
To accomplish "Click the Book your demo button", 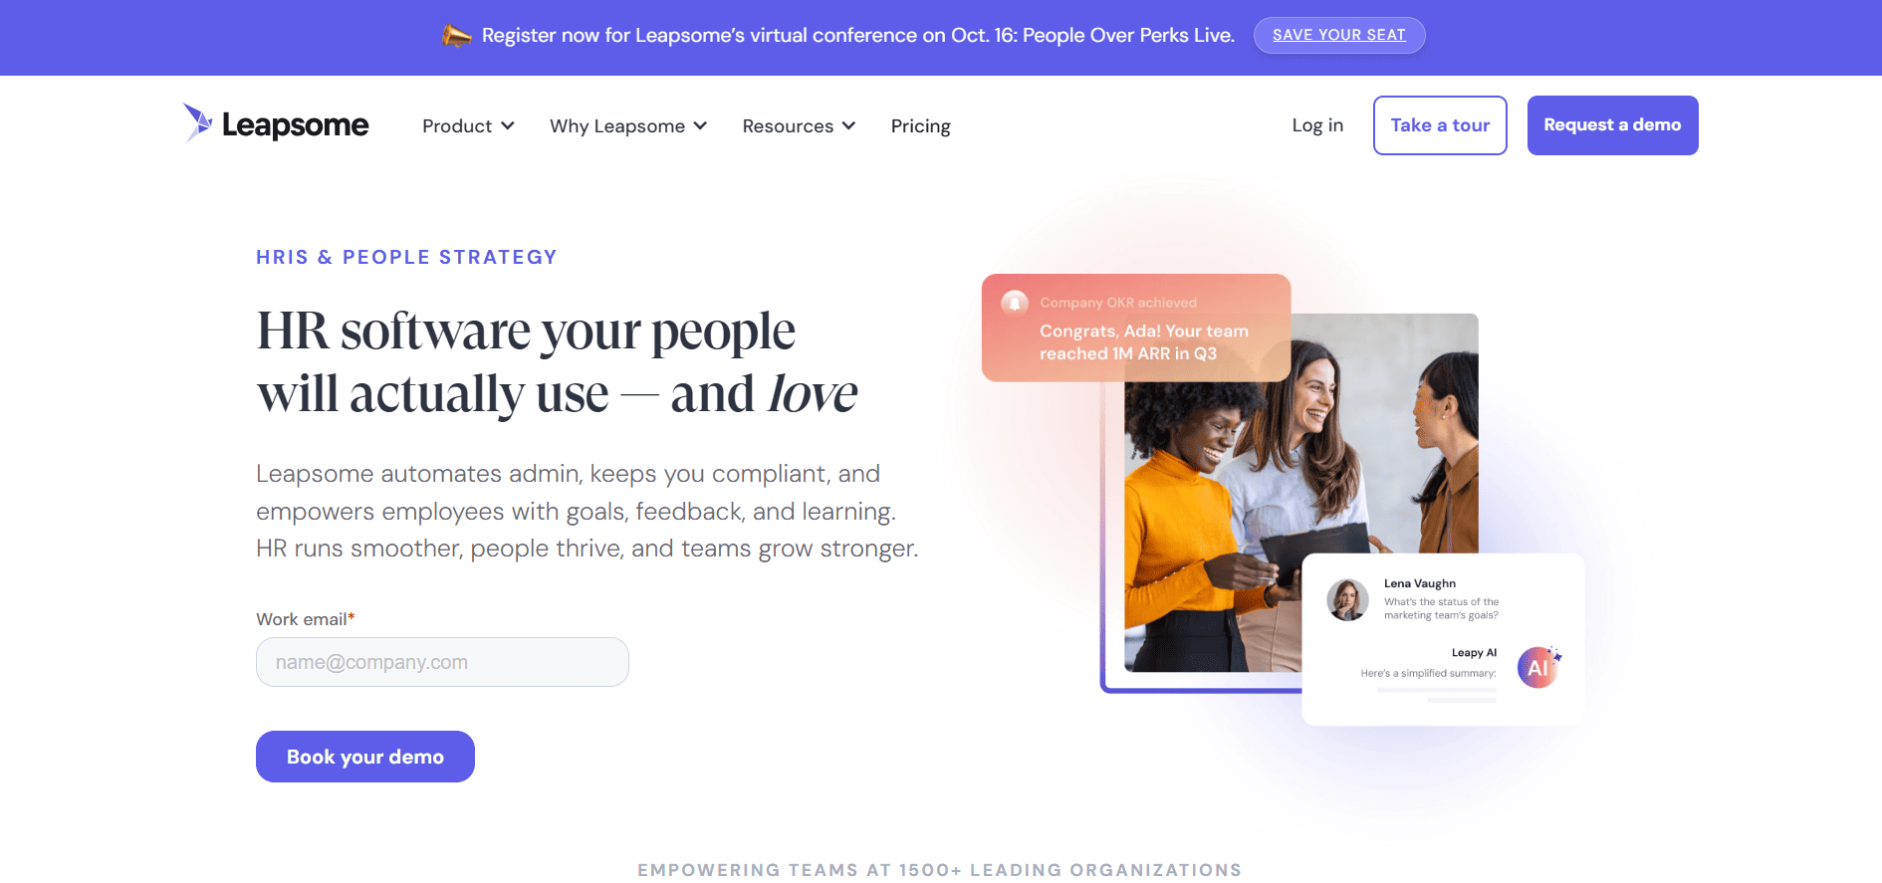I will coord(365,757).
